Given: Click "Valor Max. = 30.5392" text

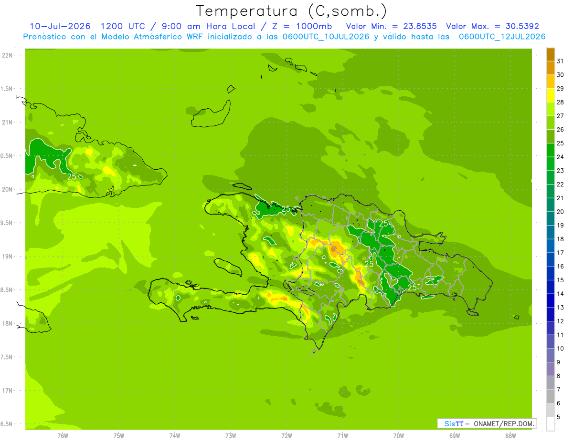Looking at the screenshot, I should 492,26.
